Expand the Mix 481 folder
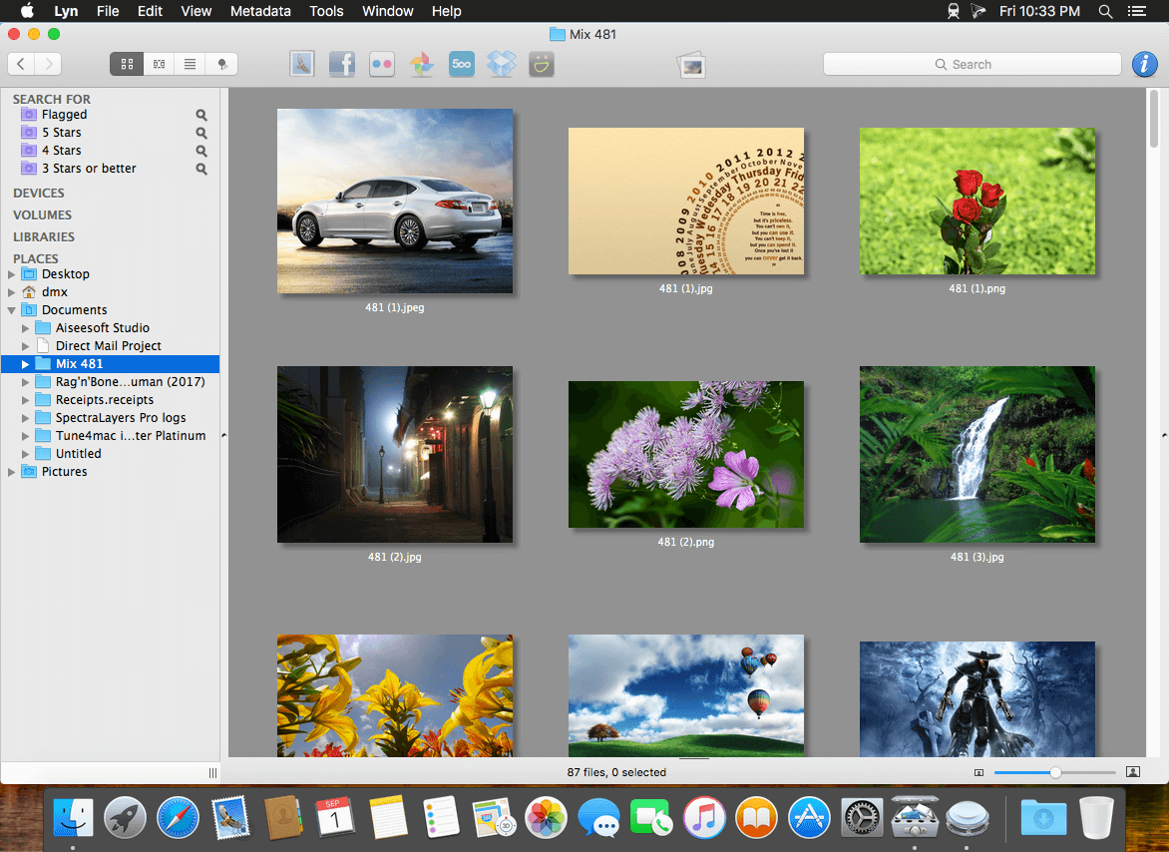 (x=26, y=364)
